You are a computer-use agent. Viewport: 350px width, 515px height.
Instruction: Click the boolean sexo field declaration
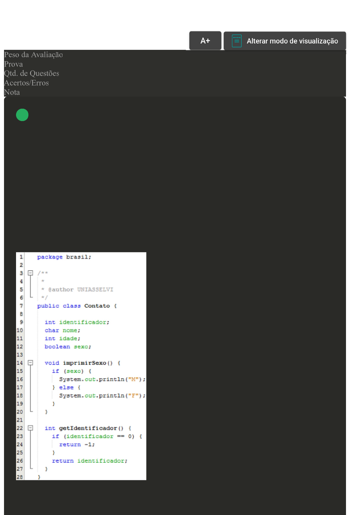click(68, 346)
